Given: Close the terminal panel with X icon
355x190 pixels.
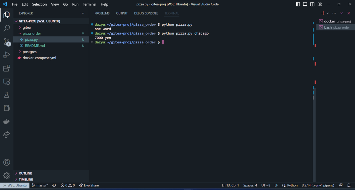Looking at the screenshot, I should pyautogui.click(x=348, y=13).
